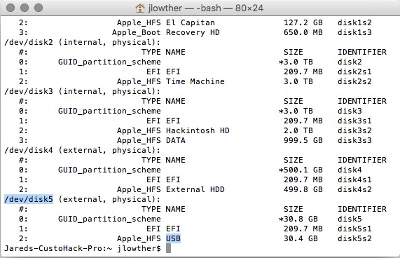Click the /dev/disk4 device header line
This screenshot has width=400, height=258.
click(x=83, y=150)
